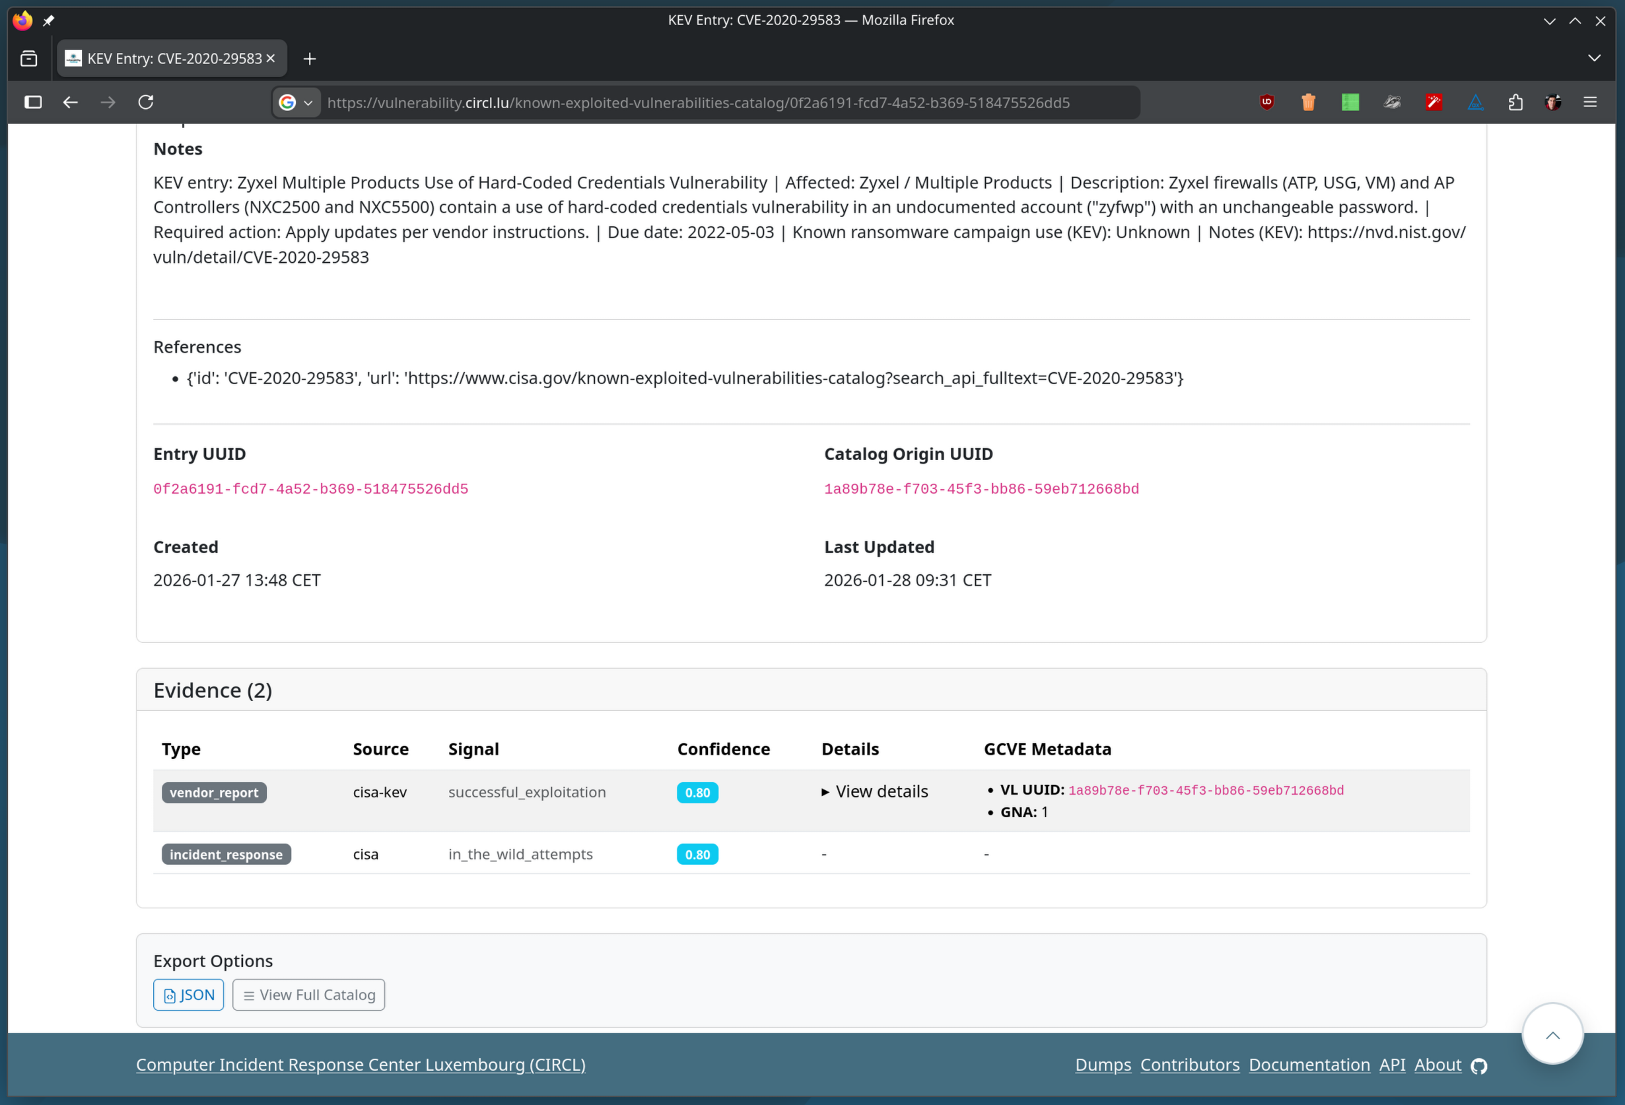
Task: Click the View Full Catalog button
Action: [308, 995]
